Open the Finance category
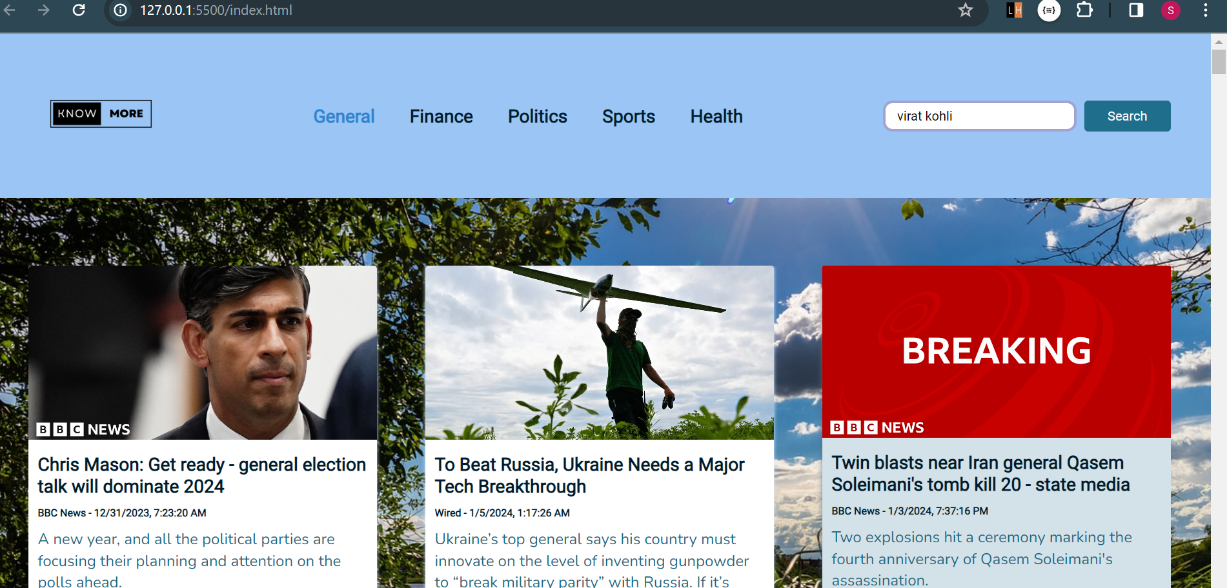The width and height of the screenshot is (1227, 588). click(x=441, y=116)
